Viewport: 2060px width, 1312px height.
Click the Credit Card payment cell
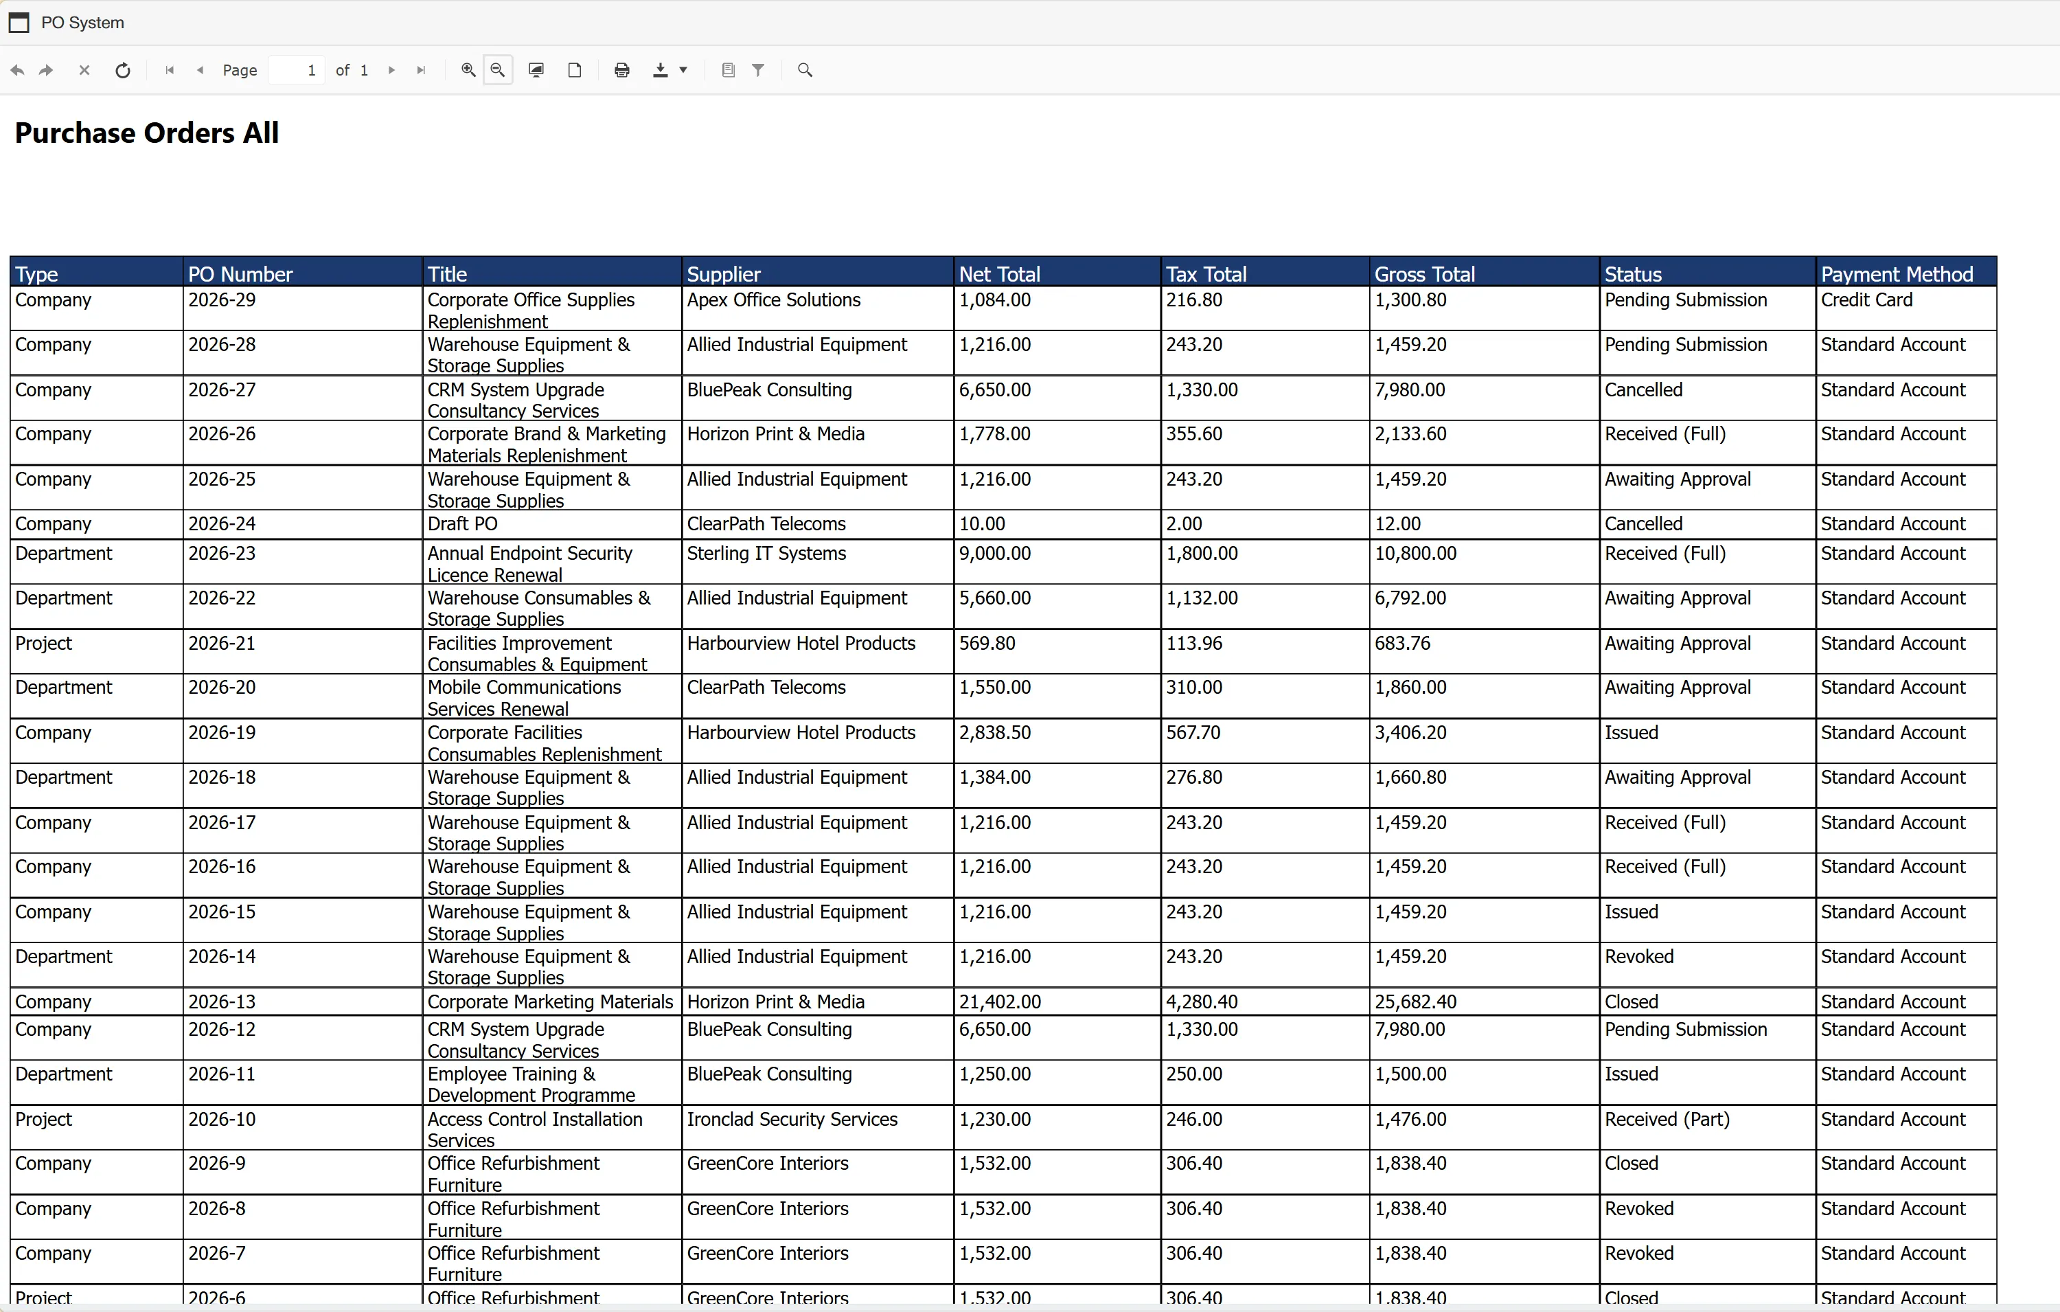[1906, 309]
